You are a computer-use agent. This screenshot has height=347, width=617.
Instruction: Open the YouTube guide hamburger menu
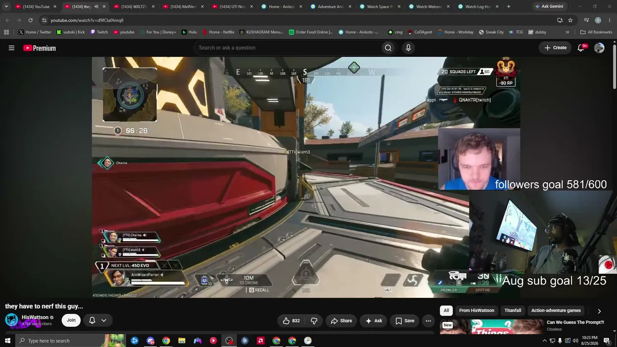pyautogui.click(x=12, y=48)
